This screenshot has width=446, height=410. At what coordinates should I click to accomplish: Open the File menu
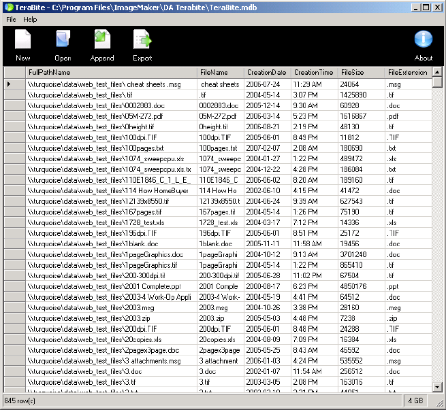pos(11,20)
